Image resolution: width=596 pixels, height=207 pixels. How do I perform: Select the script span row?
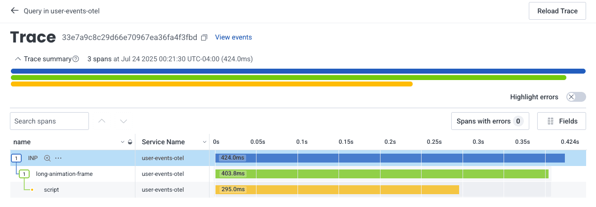(x=51, y=190)
